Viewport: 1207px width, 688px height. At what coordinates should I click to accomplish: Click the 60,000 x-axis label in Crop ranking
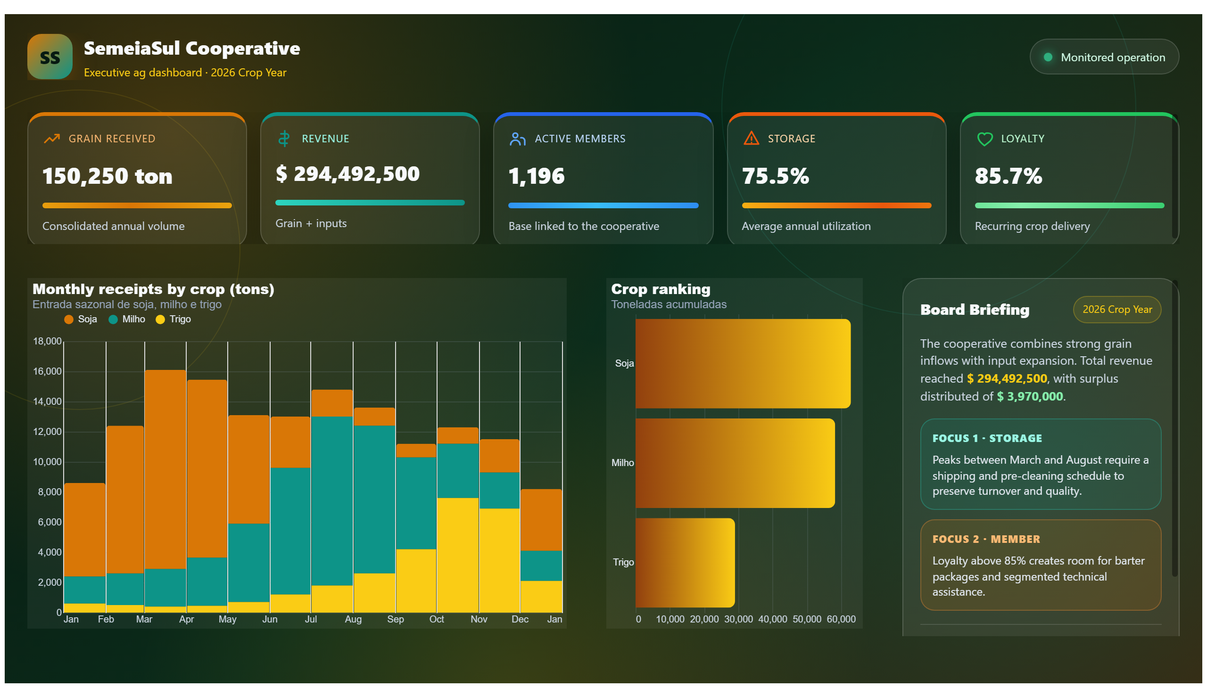(x=841, y=619)
